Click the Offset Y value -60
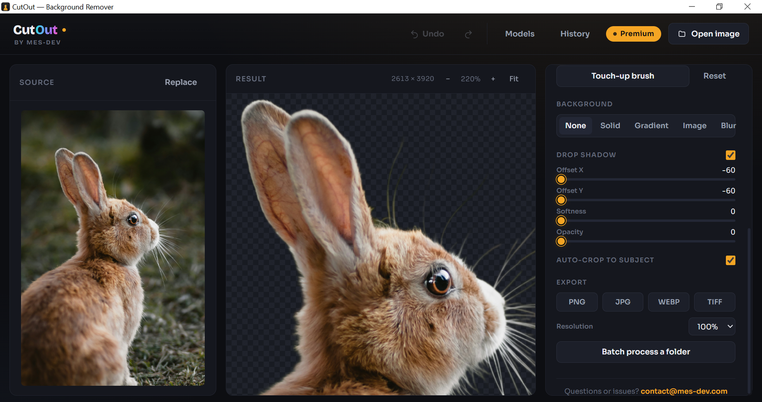The width and height of the screenshot is (762, 402). 728,191
